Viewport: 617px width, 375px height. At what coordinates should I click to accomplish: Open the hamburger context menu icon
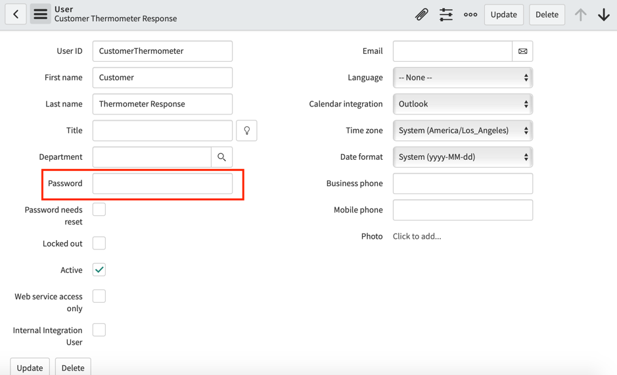(x=41, y=14)
